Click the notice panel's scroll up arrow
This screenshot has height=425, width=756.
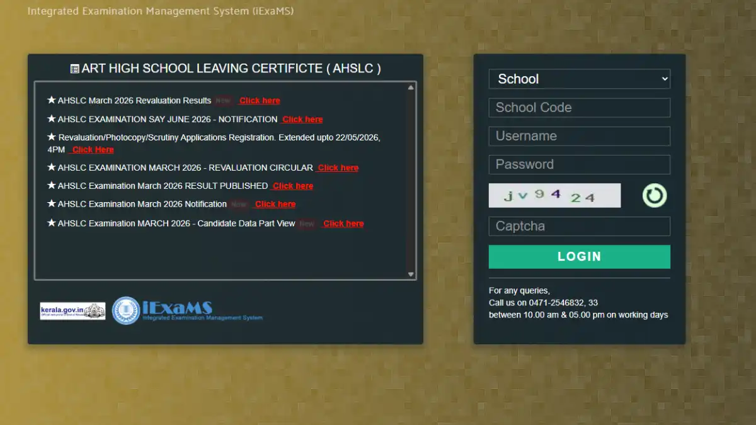pos(411,88)
